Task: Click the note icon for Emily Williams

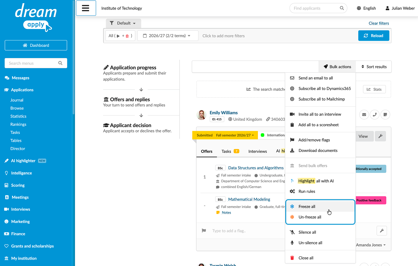Action: tap(385, 115)
